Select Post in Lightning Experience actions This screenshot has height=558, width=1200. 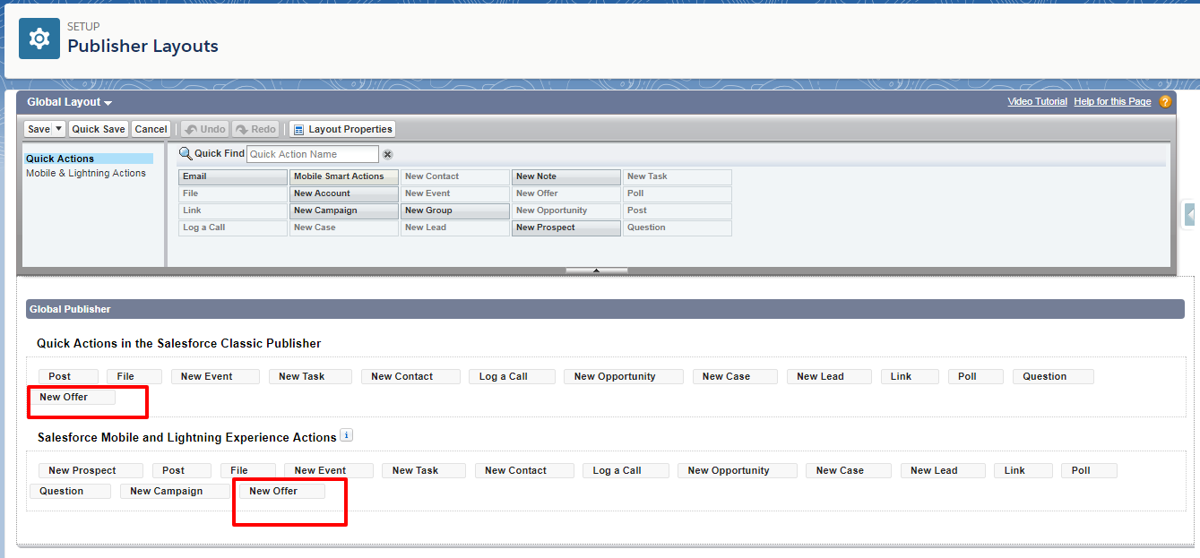tap(182, 470)
